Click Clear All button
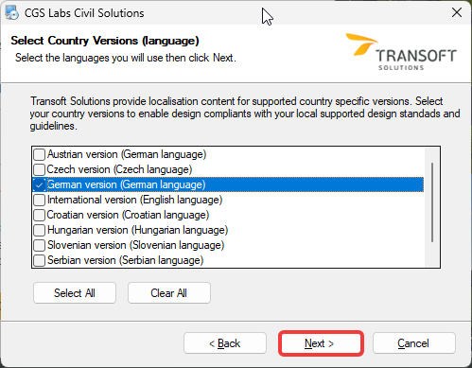The width and height of the screenshot is (472, 368). (x=169, y=293)
